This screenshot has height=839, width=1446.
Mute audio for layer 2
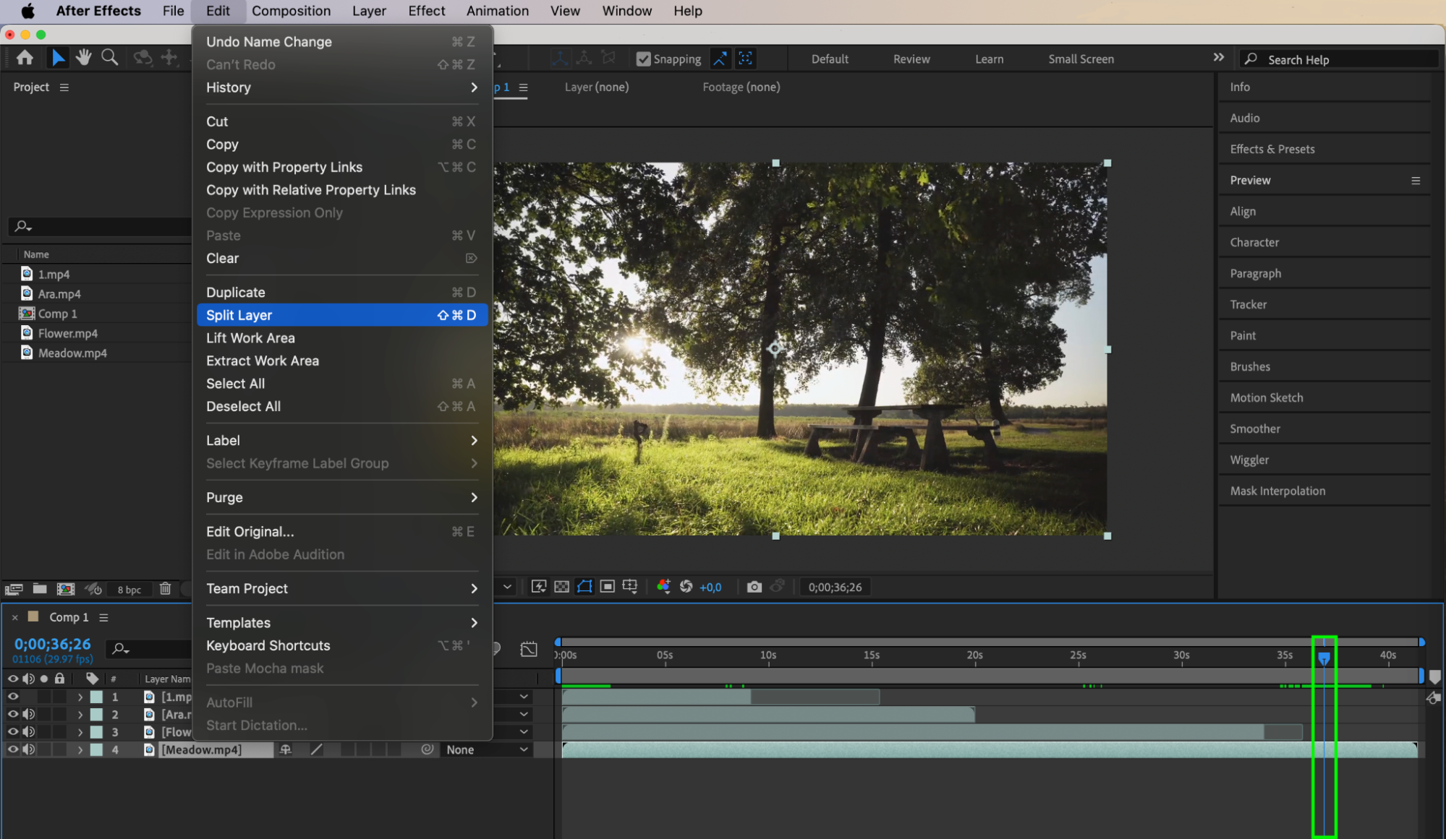[x=29, y=714]
